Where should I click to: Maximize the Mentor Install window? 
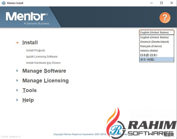(162, 3)
